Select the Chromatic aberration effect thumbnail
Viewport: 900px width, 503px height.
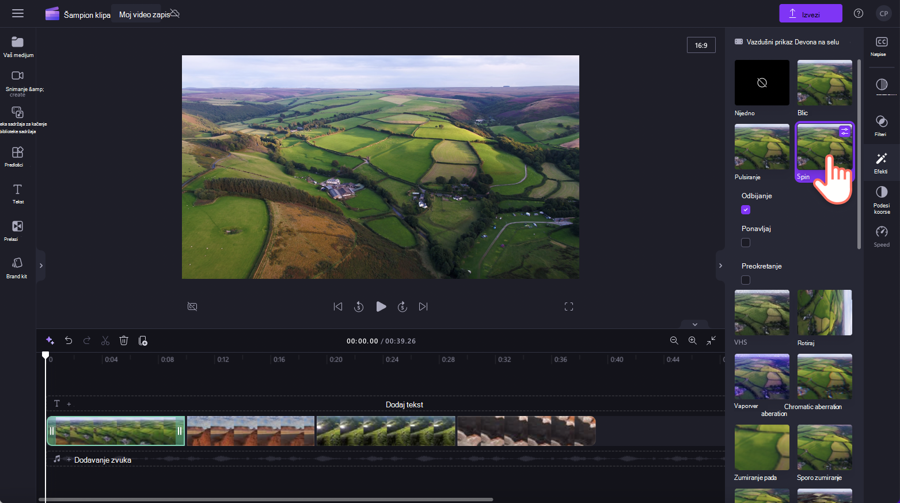[825, 376]
